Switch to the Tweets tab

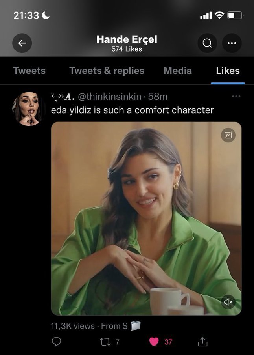point(29,71)
